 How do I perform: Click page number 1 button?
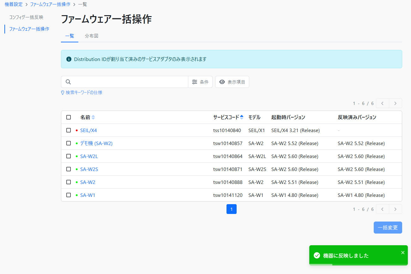232,209
